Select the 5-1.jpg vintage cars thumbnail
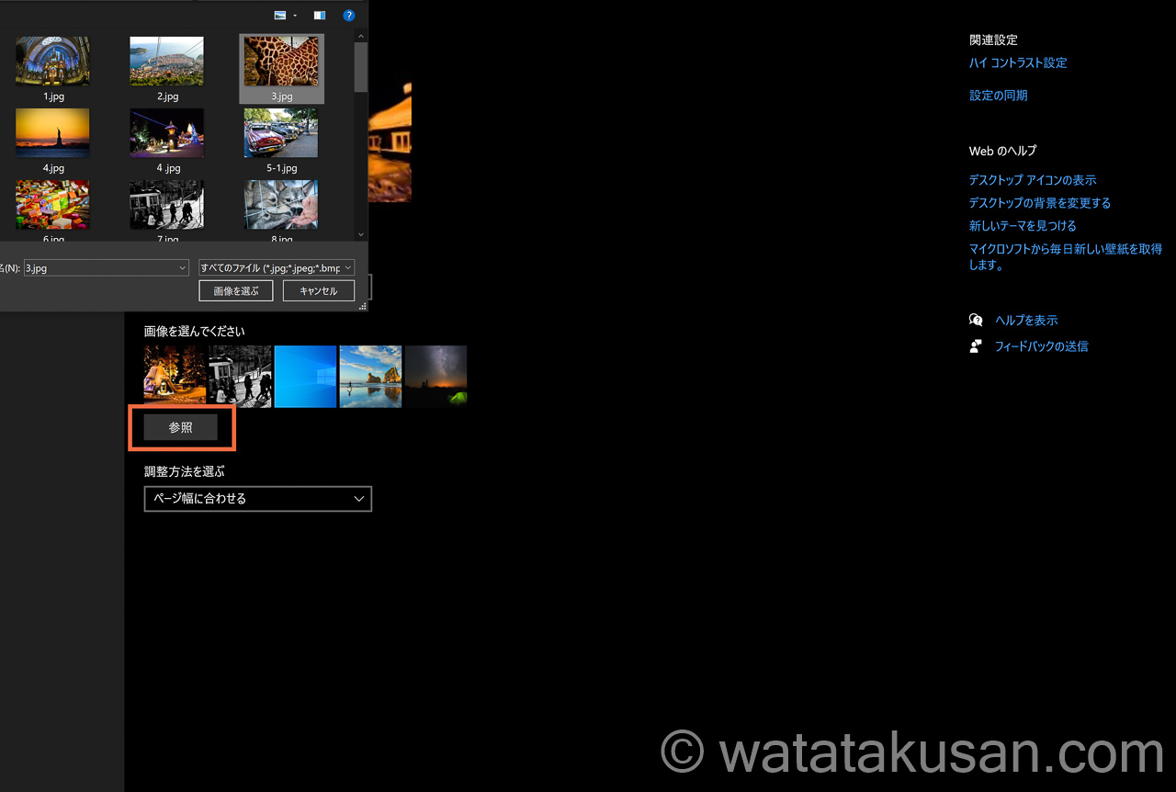This screenshot has height=792, width=1176. (281, 133)
